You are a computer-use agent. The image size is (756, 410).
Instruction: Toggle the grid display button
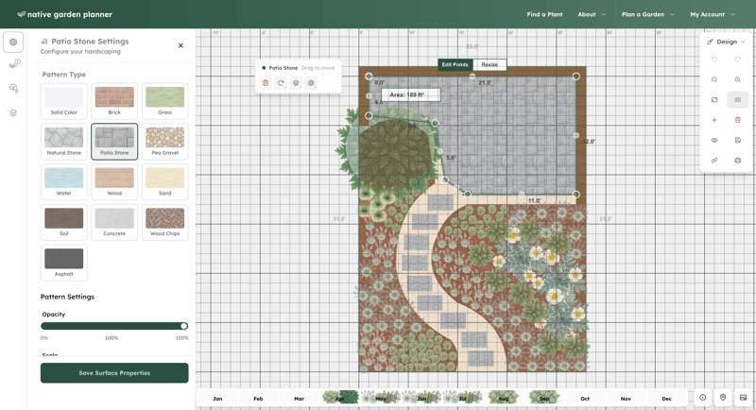click(x=738, y=100)
